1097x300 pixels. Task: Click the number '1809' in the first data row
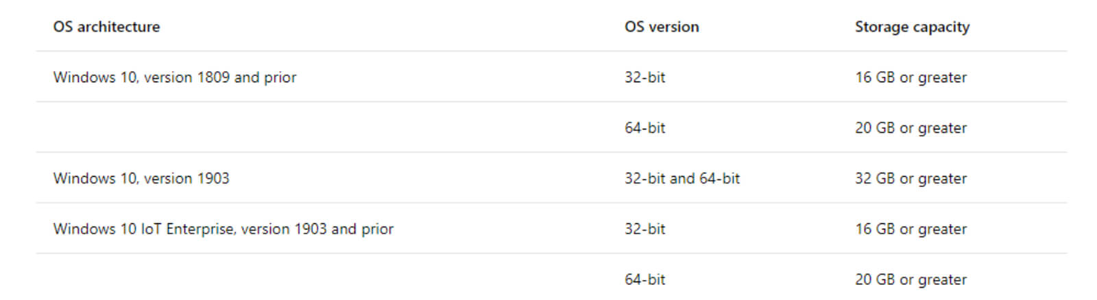pyautogui.click(x=213, y=77)
